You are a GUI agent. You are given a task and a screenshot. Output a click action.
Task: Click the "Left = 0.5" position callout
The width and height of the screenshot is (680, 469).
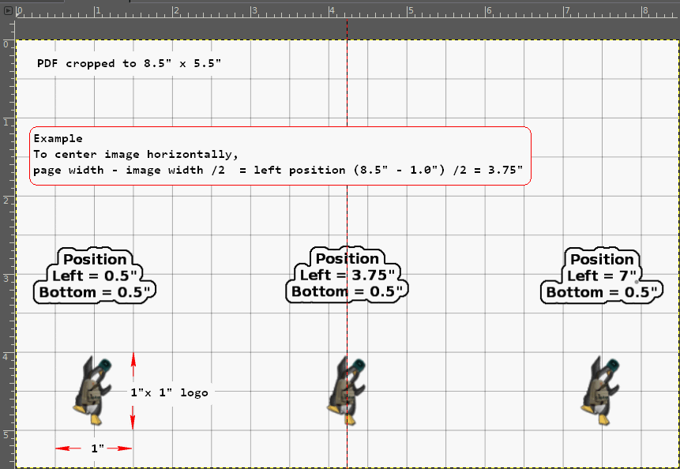[x=95, y=276]
